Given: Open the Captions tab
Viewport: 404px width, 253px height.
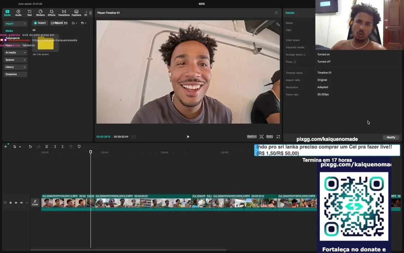Looking at the screenshot, I should coord(76,13).
